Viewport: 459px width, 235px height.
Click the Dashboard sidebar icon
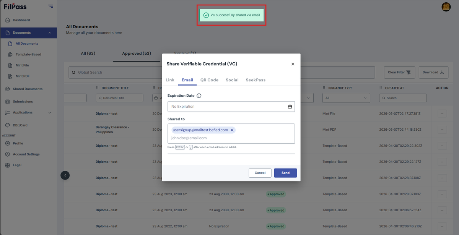click(7, 20)
